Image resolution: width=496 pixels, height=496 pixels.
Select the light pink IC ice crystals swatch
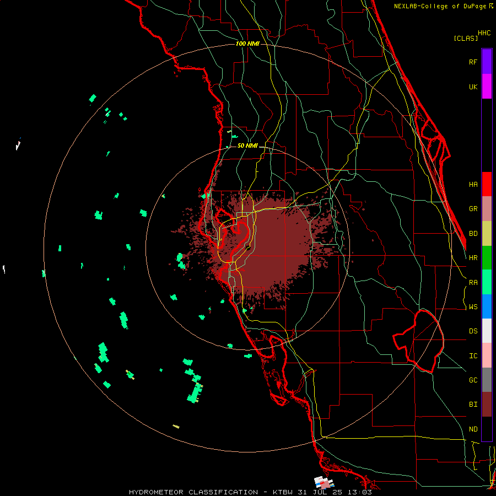click(x=487, y=355)
